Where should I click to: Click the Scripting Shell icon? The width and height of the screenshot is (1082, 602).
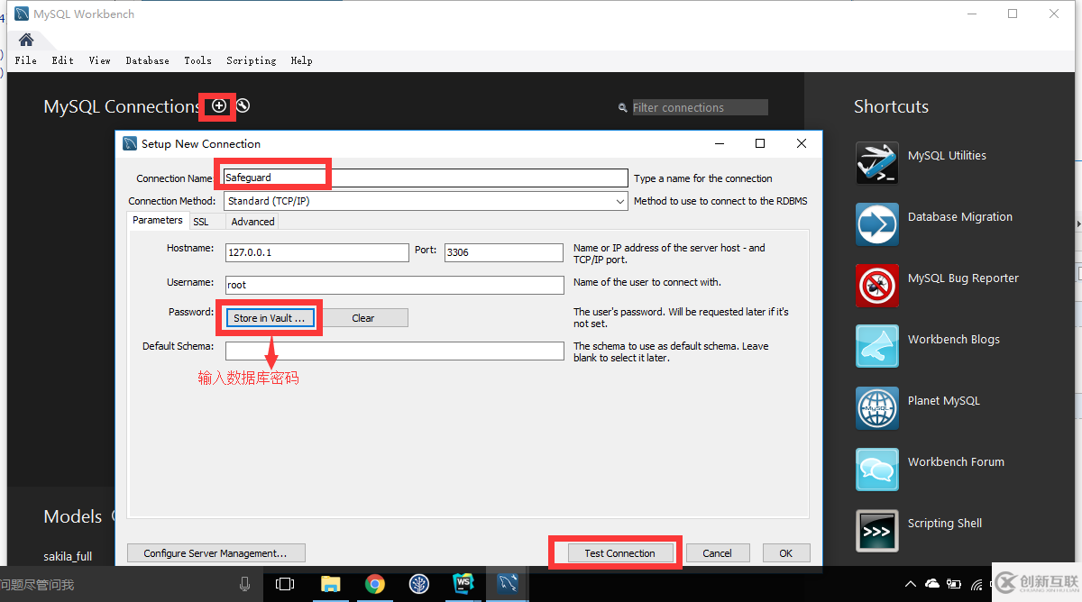pyautogui.click(x=877, y=531)
